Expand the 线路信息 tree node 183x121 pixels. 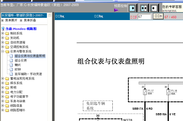pos(3,105)
